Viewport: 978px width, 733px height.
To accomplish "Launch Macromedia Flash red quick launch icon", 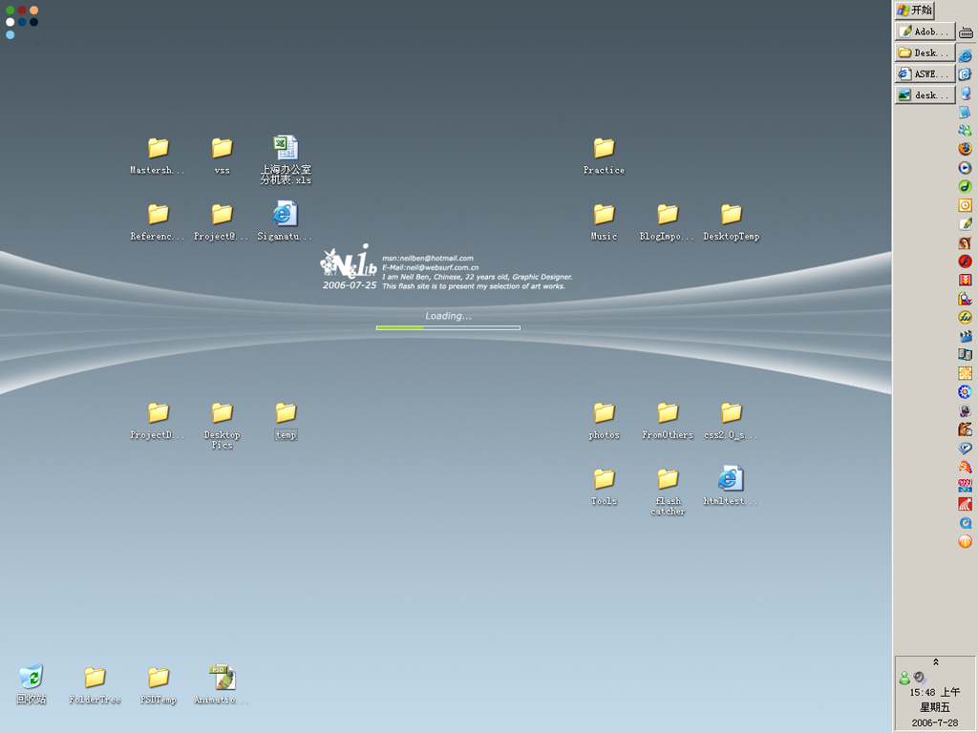I will coord(965,262).
